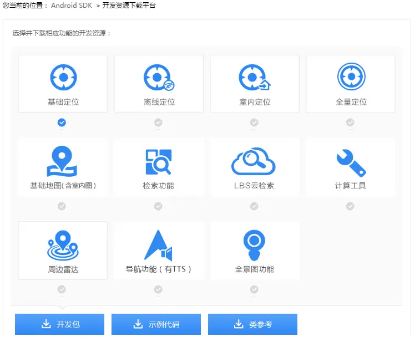Check the checkmark under LBS云检索

[x=254, y=206]
